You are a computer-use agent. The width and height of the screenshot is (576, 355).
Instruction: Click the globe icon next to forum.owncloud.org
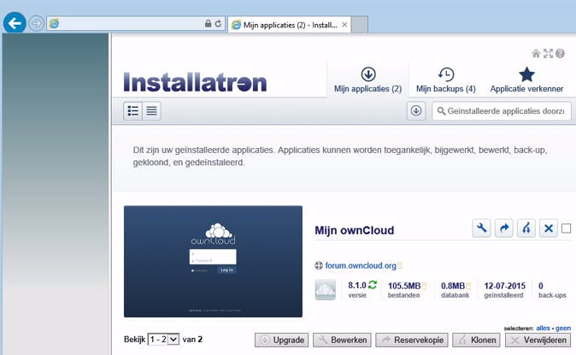319,265
